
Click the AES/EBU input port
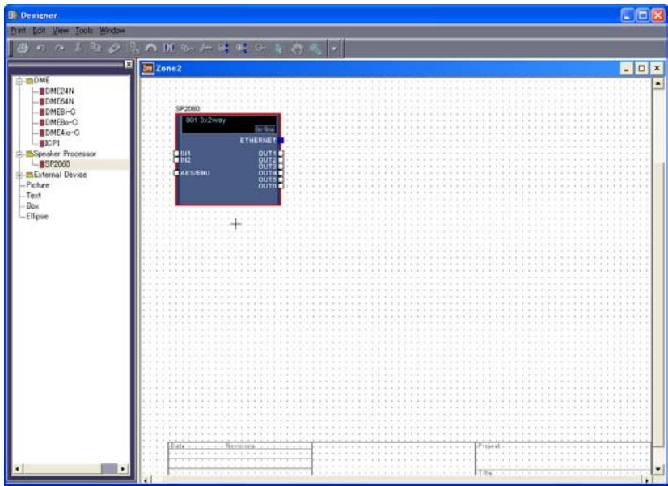click(176, 173)
